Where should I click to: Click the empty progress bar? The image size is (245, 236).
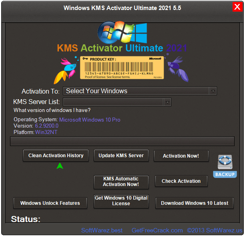[122, 141]
